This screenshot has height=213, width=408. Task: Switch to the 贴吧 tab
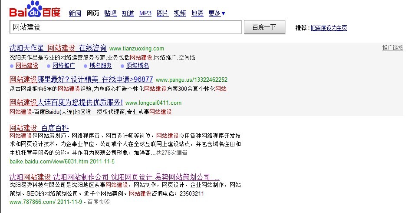point(110,13)
